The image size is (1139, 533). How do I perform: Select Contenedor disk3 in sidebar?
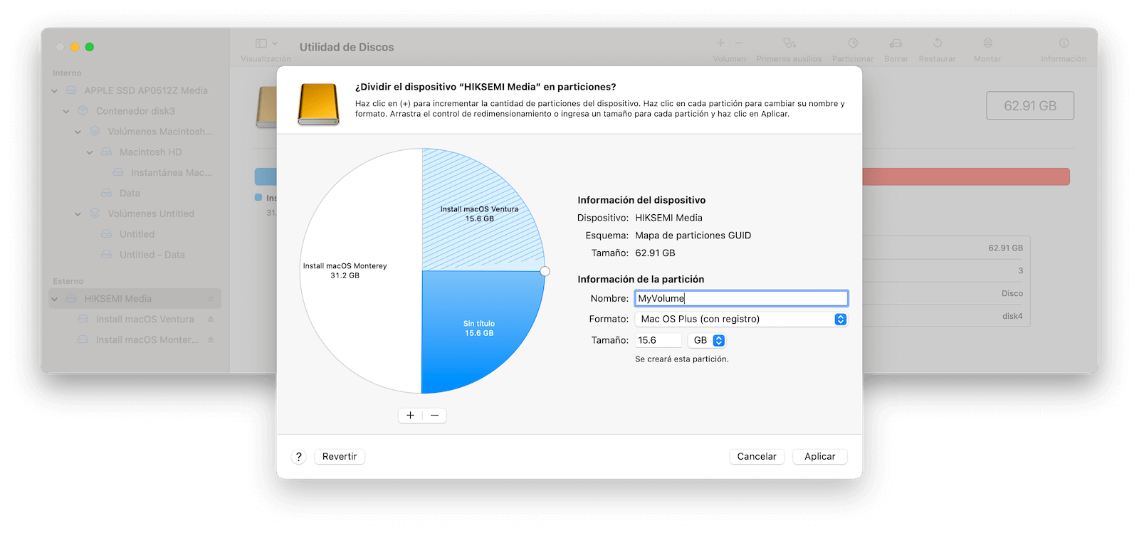135,111
